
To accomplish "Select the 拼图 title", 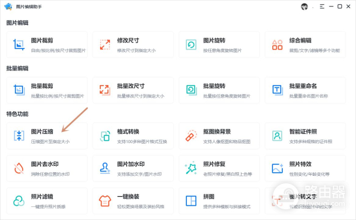I will 209,196.
